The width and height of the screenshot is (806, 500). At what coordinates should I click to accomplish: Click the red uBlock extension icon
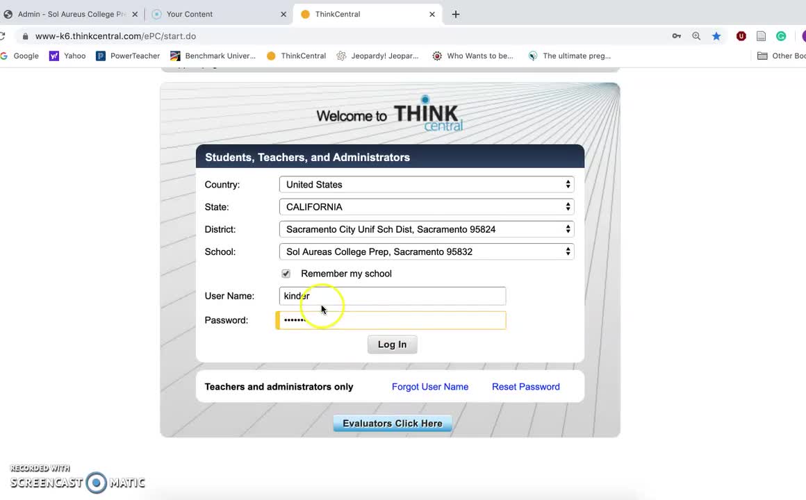pyautogui.click(x=741, y=36)
